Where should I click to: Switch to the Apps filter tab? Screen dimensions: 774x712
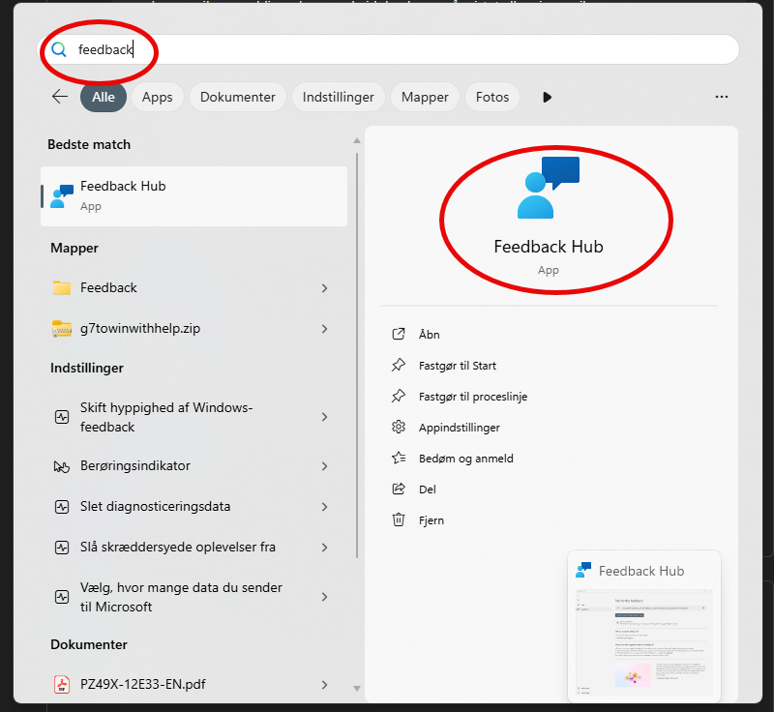point(158,97)
